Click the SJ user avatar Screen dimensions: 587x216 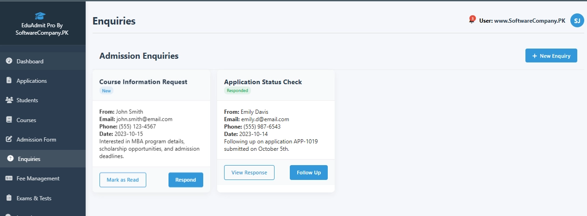click(x=577, y=20)
